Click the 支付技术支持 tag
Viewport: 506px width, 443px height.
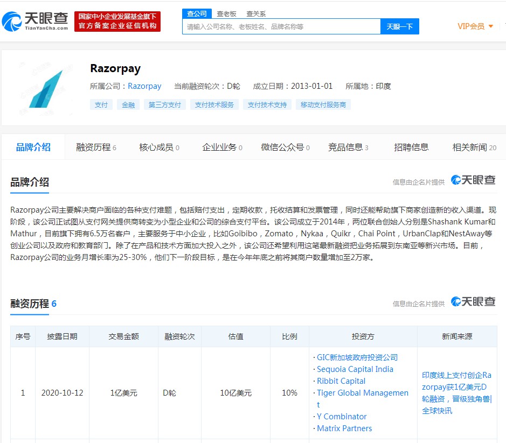[267, 105]
